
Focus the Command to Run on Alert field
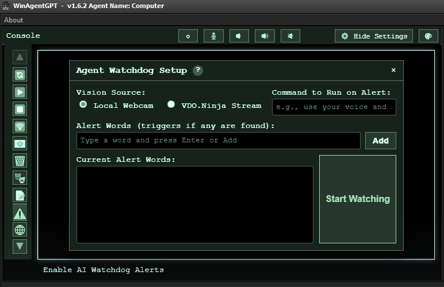coord(334,107)
